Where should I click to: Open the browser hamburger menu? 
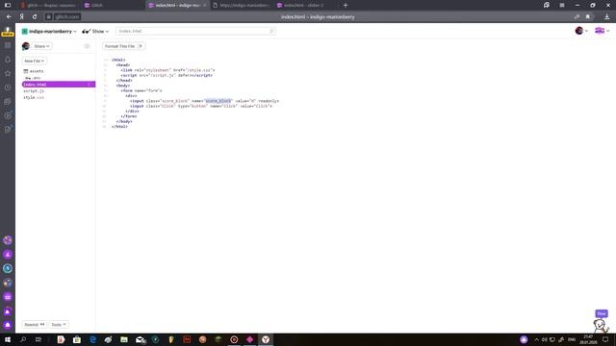(562, 5)
